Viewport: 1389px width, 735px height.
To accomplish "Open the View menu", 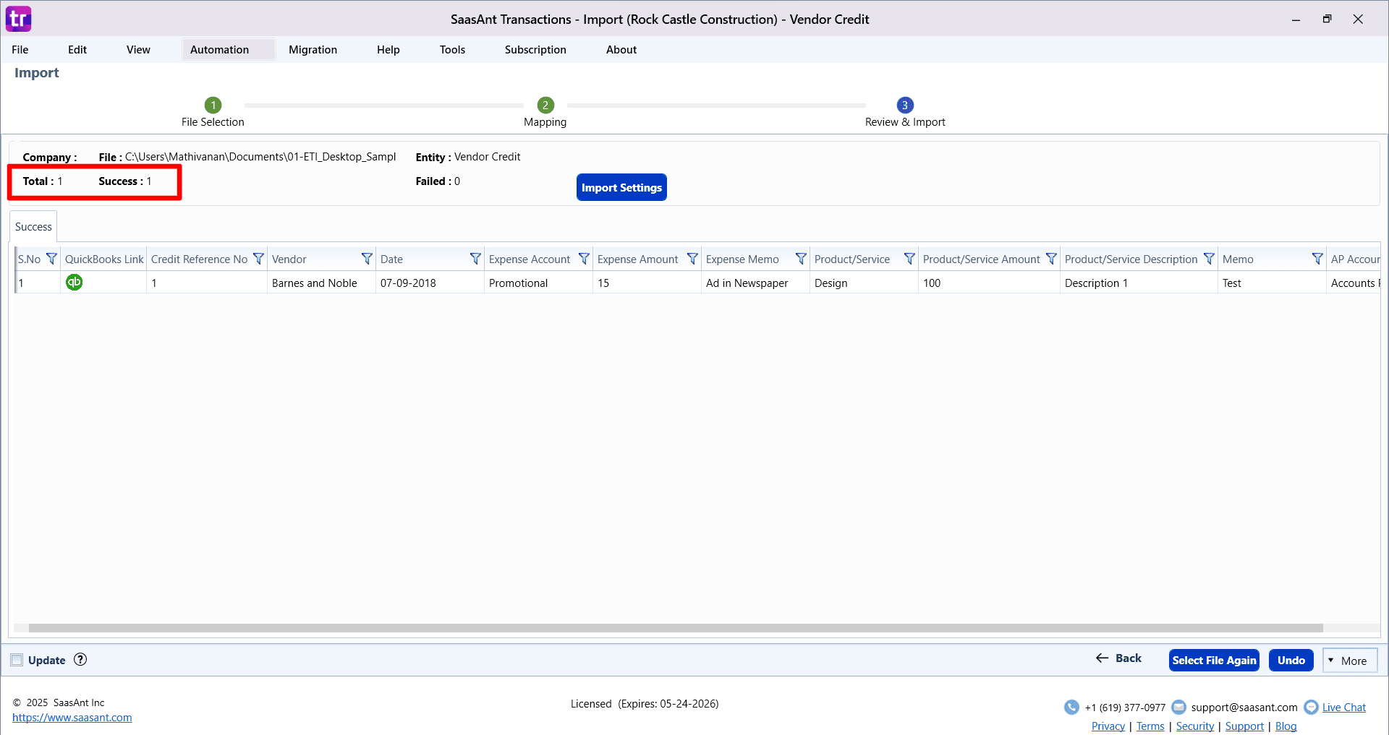I will coord(138,49).
